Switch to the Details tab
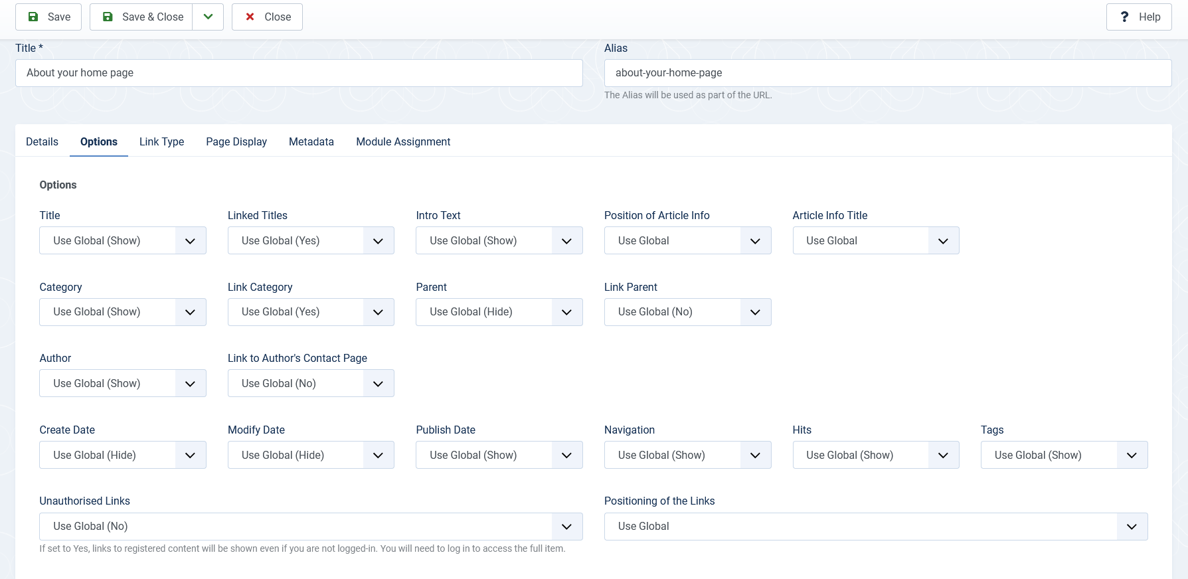 pyautogui.click(x=42, y=141)
